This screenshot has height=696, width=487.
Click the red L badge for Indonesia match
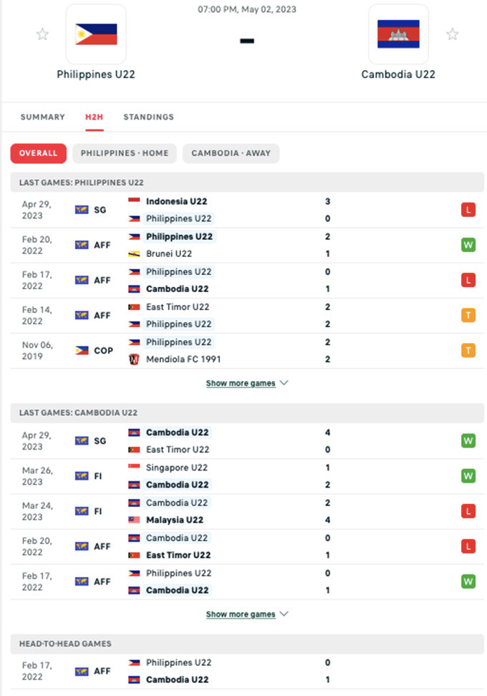(x=468, y=210)
